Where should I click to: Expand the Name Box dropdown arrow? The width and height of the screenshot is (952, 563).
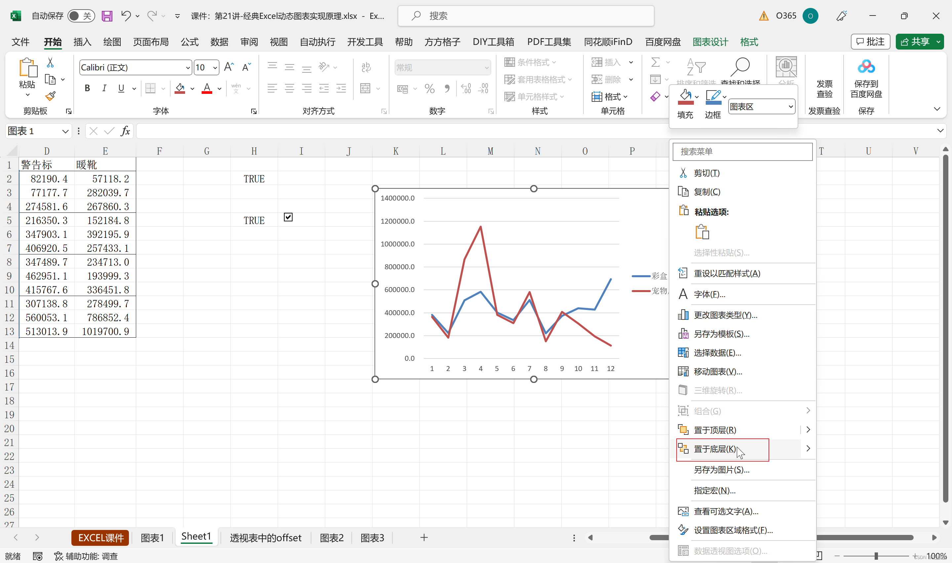click(65, 131)
